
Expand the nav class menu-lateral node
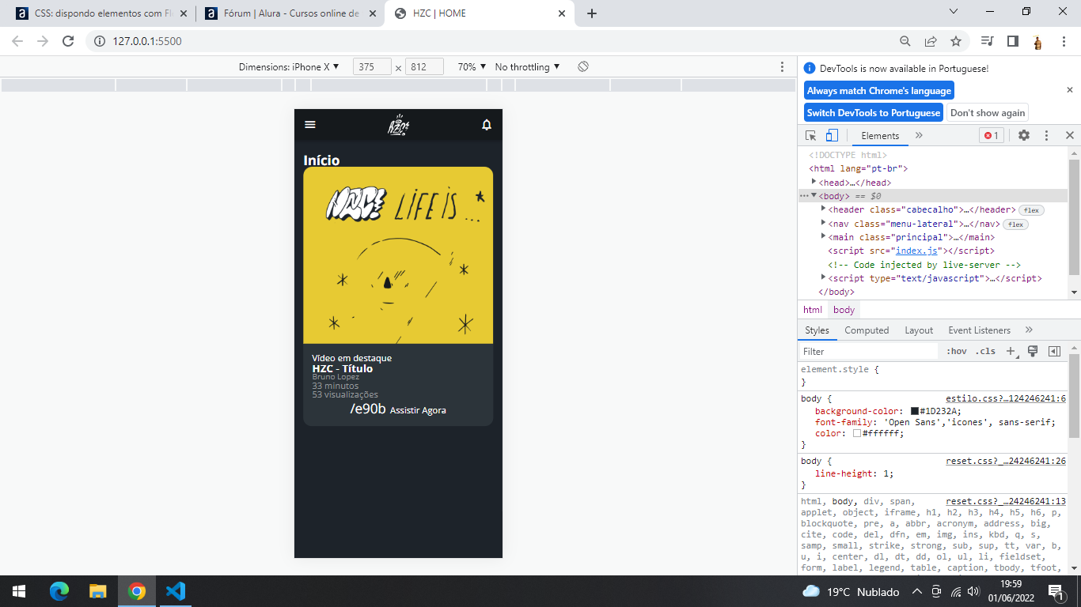(x=824, y=223)
